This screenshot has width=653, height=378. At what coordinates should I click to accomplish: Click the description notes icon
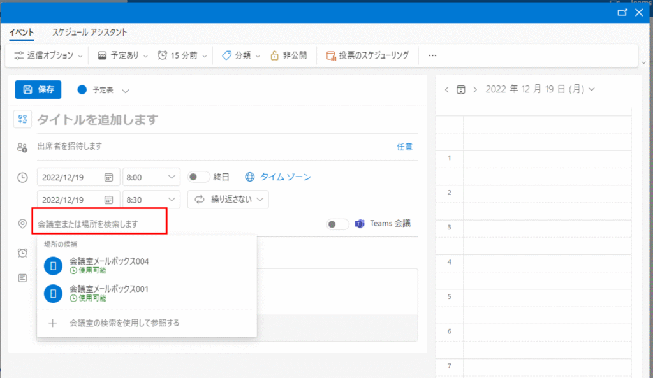pyautogui.click(x=22, y=278)
